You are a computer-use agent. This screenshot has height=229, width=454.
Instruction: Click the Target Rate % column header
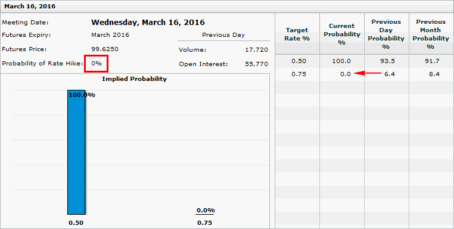297,34
